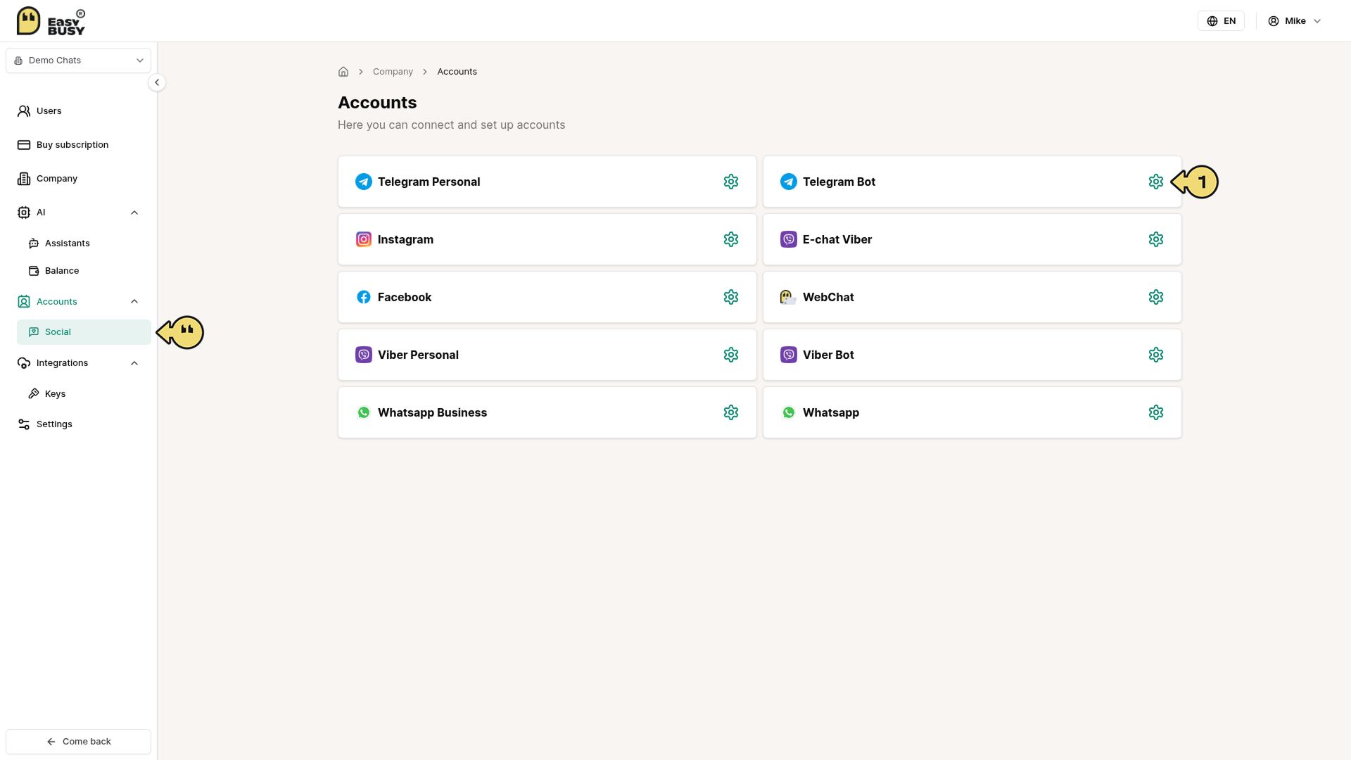Click the EasyBusy logo
The image size is (1351, 760).
[51, 21]
